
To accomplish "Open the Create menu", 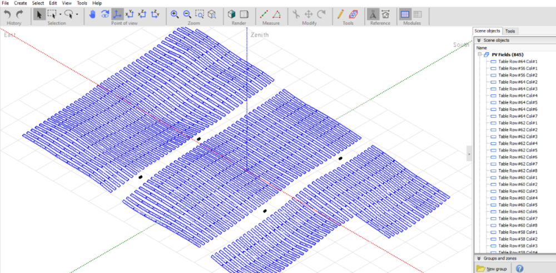I will coord(20,3).
